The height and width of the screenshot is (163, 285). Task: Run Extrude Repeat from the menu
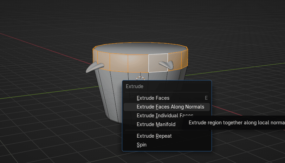coord(154,136)
